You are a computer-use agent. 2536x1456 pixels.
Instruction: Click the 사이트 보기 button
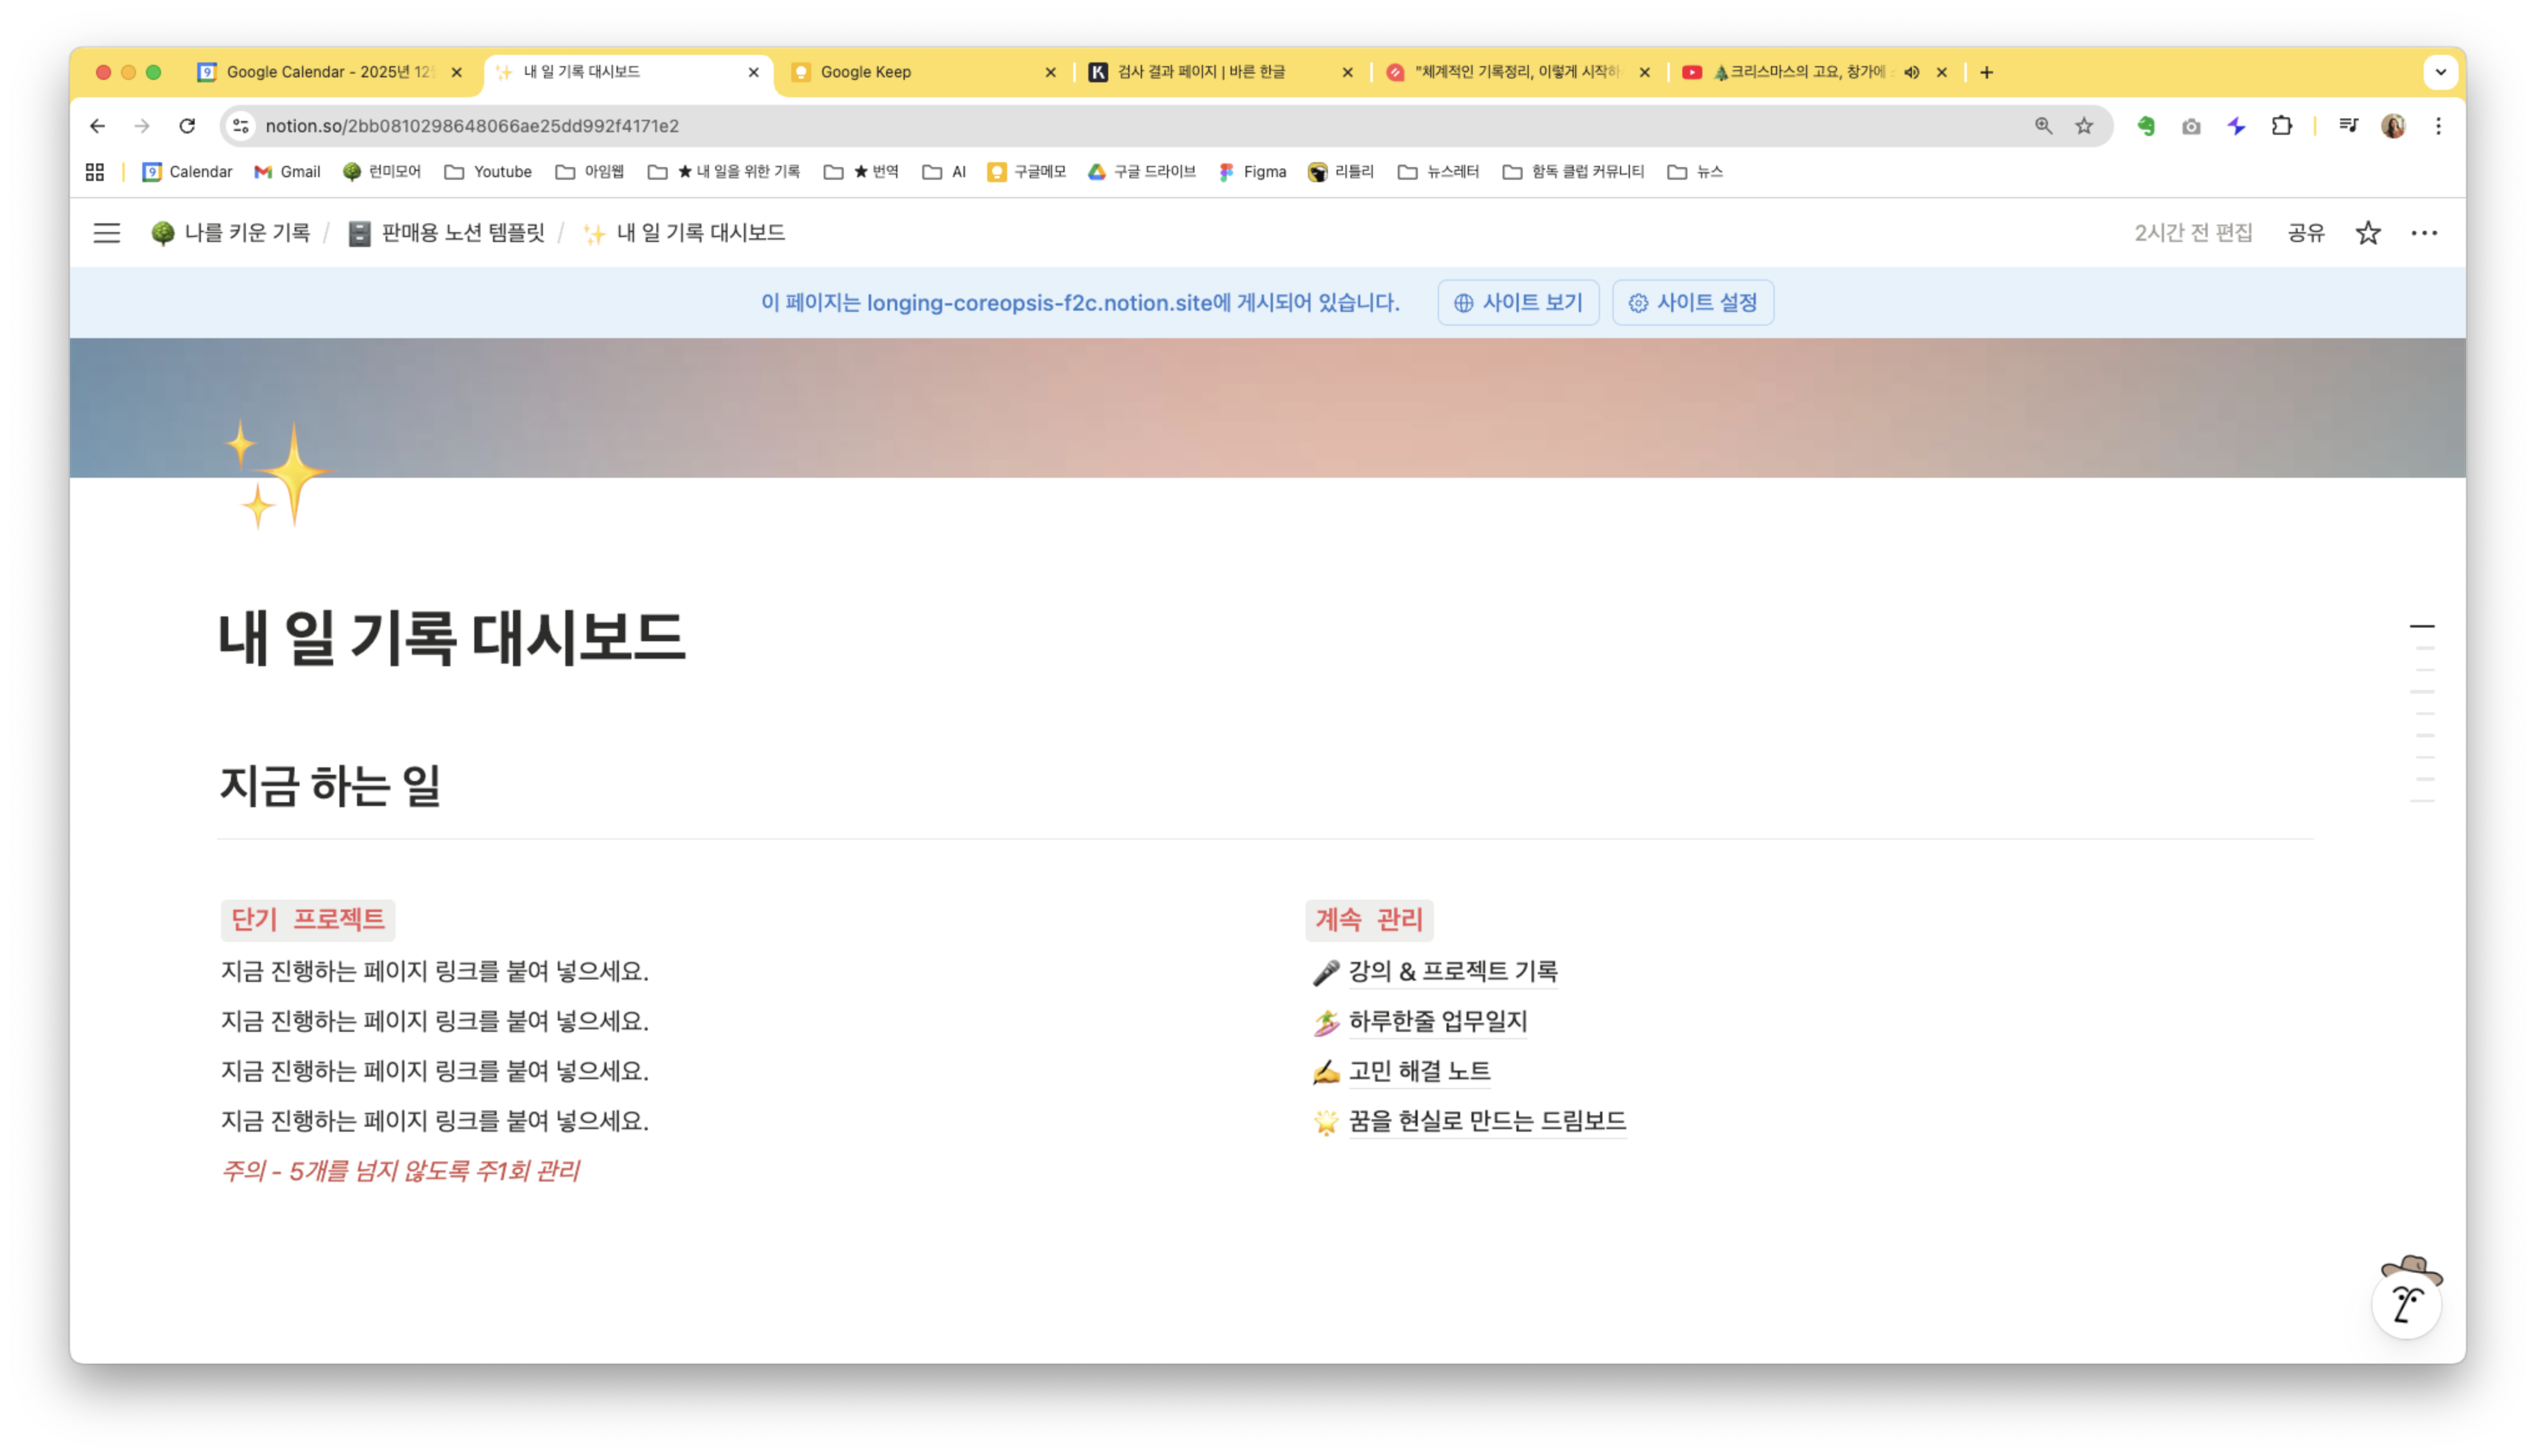click(1517, 303)
